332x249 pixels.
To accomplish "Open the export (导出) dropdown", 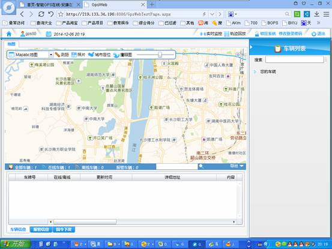I will [237, 166].
